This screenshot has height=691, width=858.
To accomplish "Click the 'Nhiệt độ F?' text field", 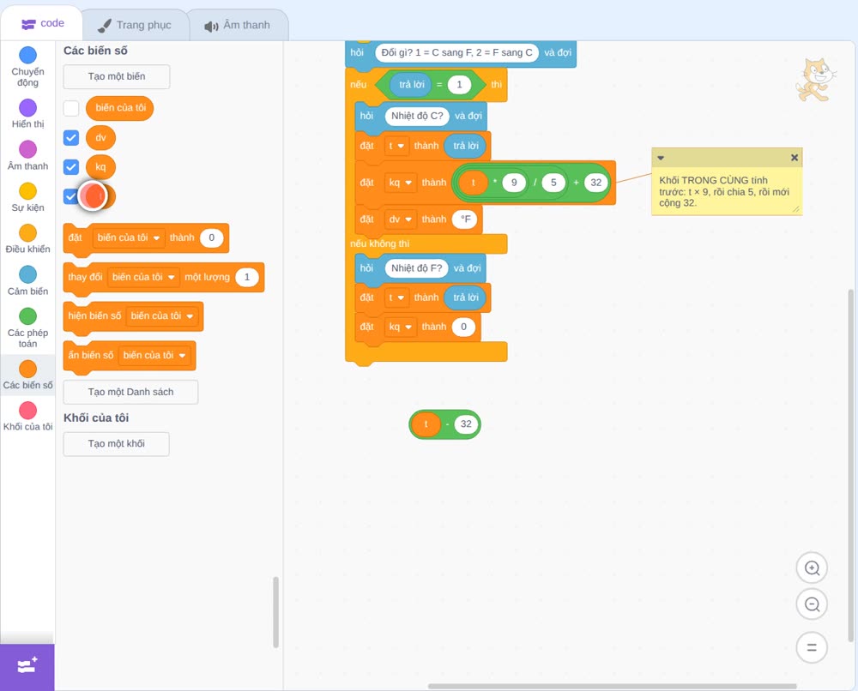I will (x=416, y=268).
